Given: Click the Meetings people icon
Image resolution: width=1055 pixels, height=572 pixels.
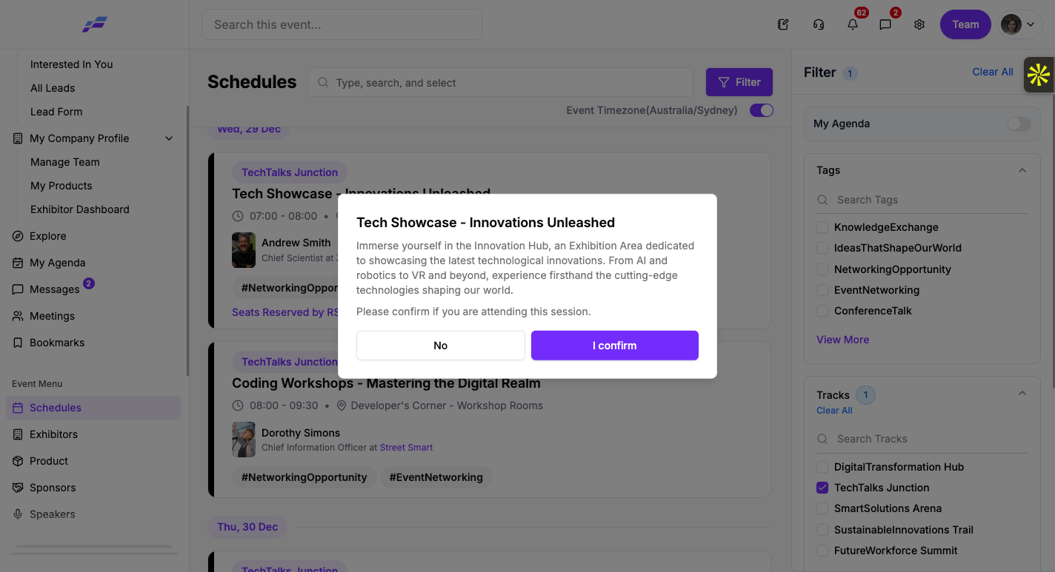Looking at the screenshot, I should tap(18, 316).
